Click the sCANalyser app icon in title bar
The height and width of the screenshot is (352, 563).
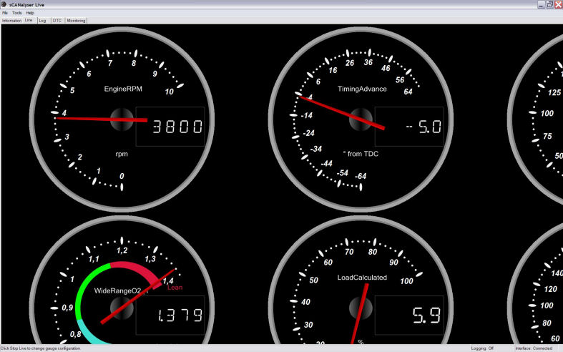(4, 4)
